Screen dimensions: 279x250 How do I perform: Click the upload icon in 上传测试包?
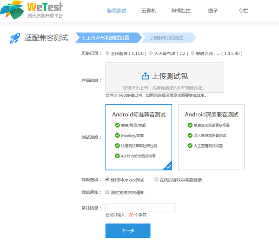click(x=145, y=76)
